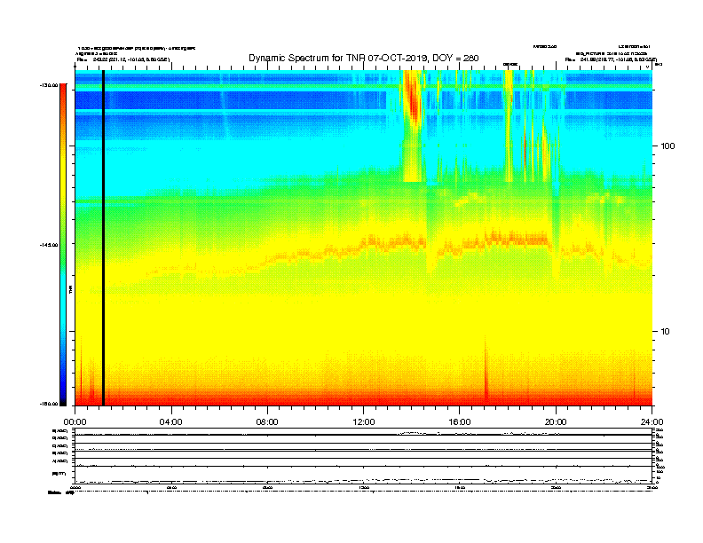Click the -145.00 color scale label
Image resolution: width=703 pixels, height=543 pixels.
tap(49, 245)
